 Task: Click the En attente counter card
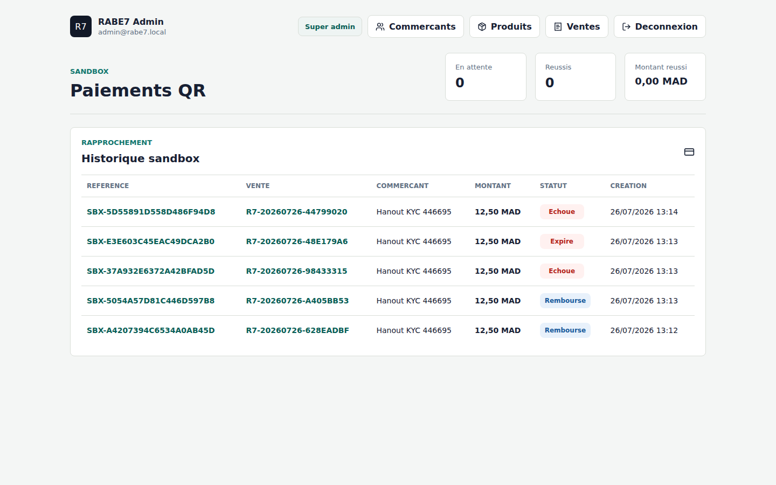tap(486, 77)
